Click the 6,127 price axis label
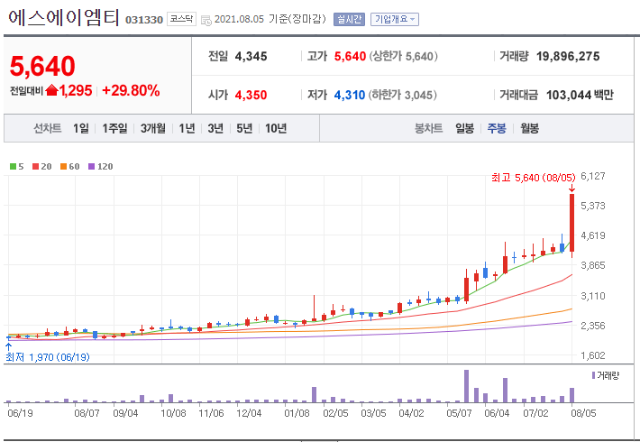 pos(592,176)
